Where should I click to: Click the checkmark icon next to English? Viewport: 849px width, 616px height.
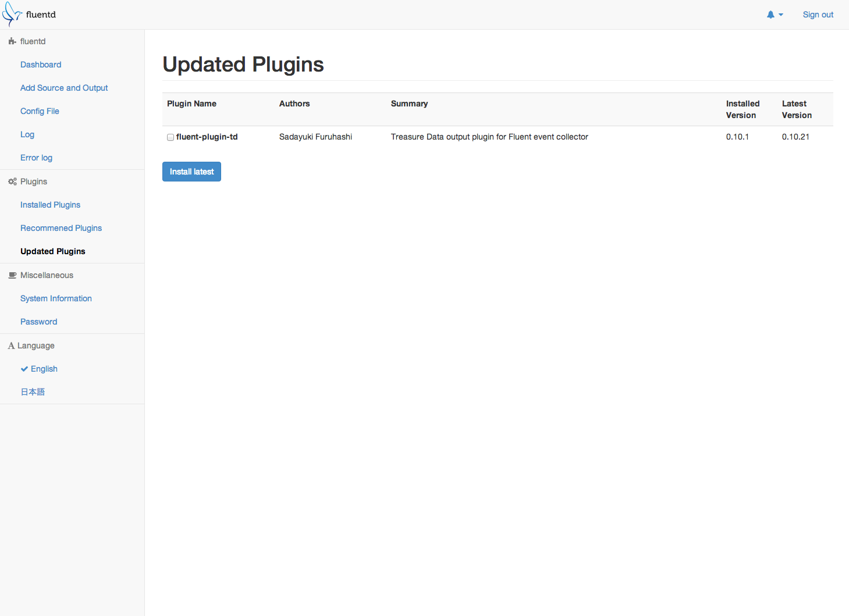pos(24,369)
